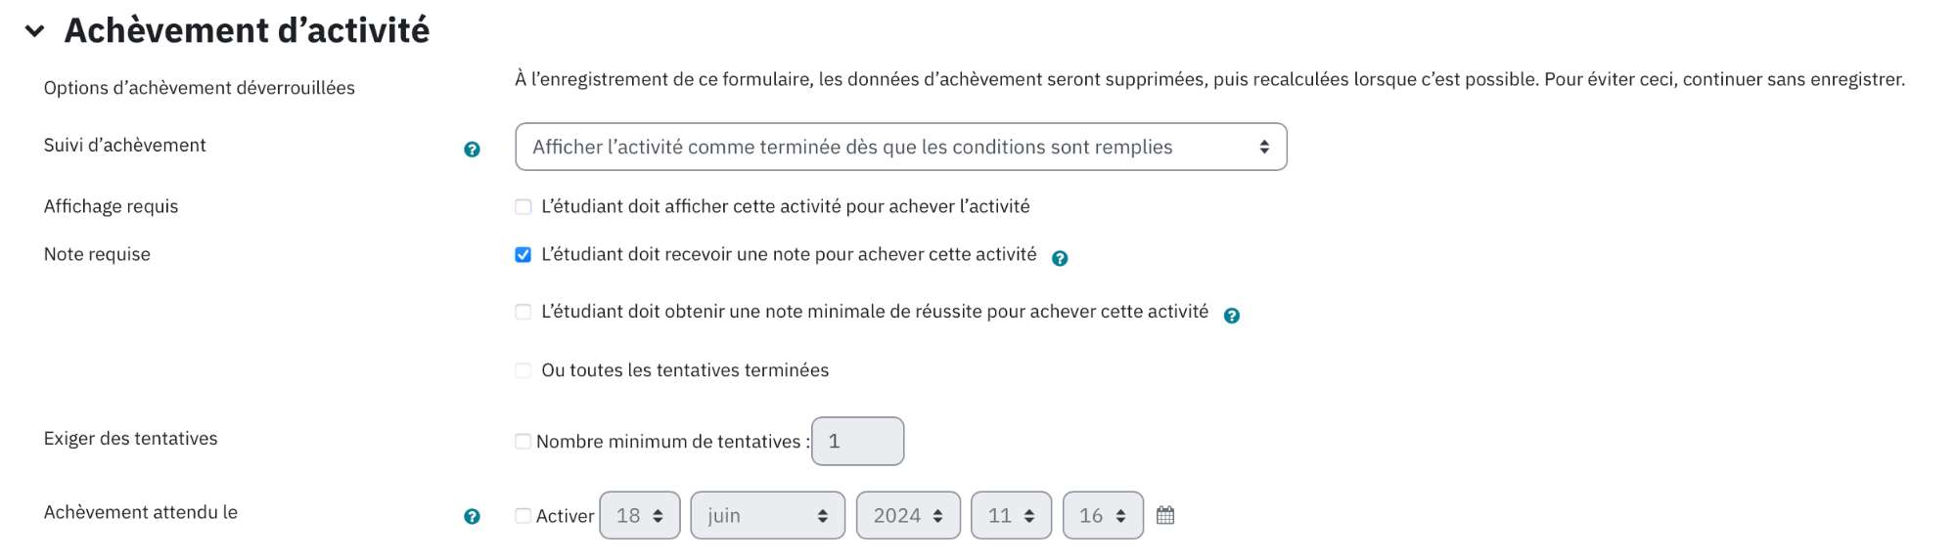Open the hour dropdown showing 11
The height and width of the screenshot is (558, 1957).
1011,515
